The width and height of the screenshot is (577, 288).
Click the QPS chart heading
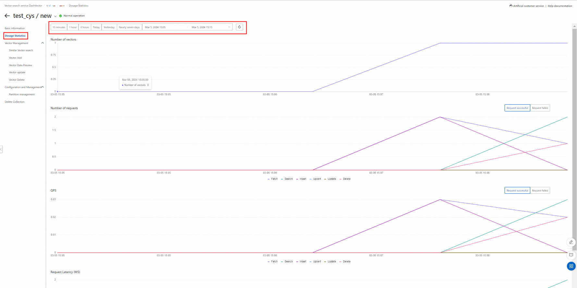tap(53, 190)
